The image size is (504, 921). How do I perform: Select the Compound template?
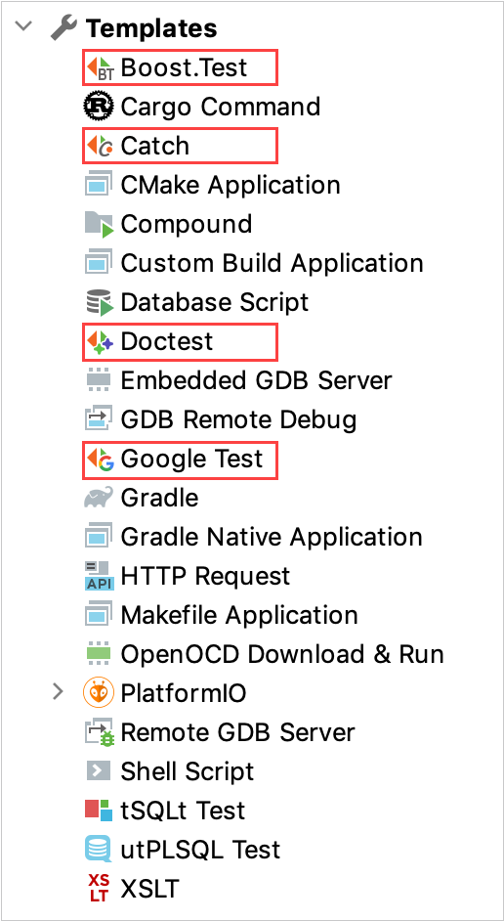click(168, 224)
